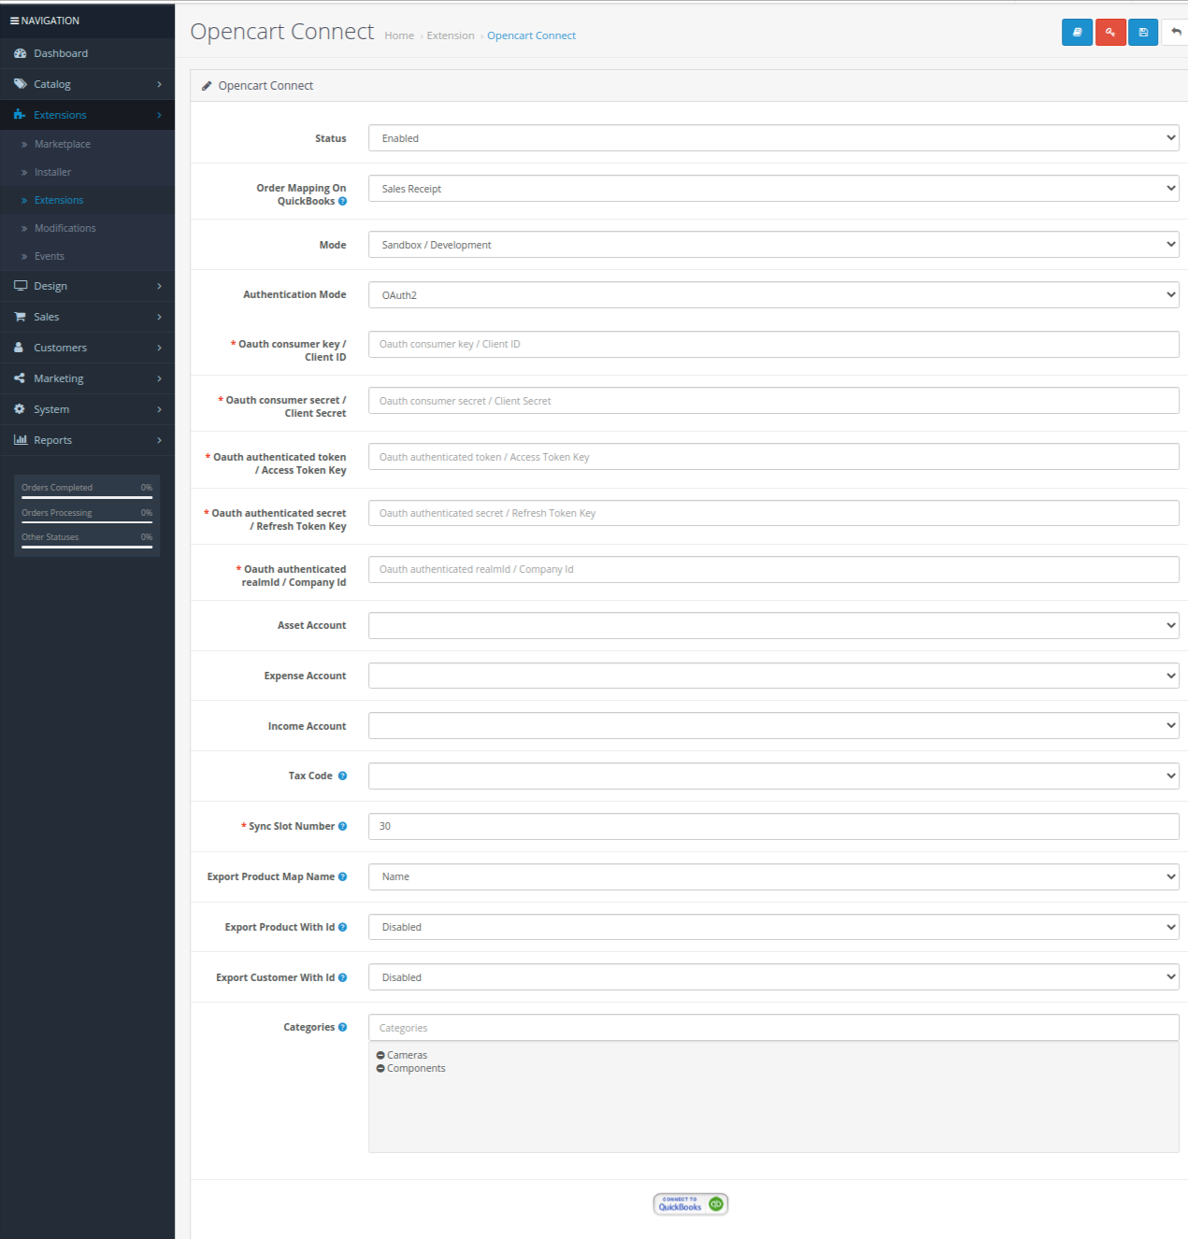
Task: Open the Export Product With Id dropdown
Action: [773, 927]
